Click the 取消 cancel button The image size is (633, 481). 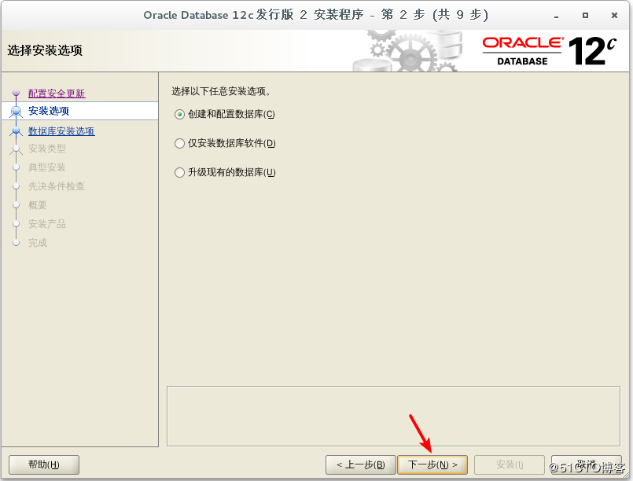pos(586,464)
